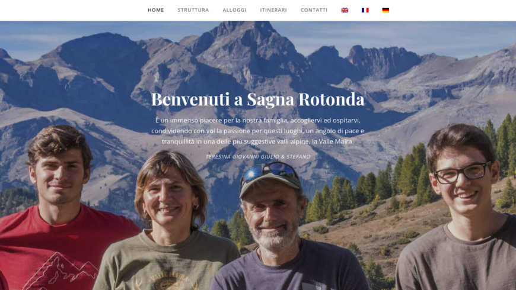This screenshot has height=290, width=516.
Task: Click the 'Teresina Giovanni Giulio & Stefano' signature
Action: [257, 157]
